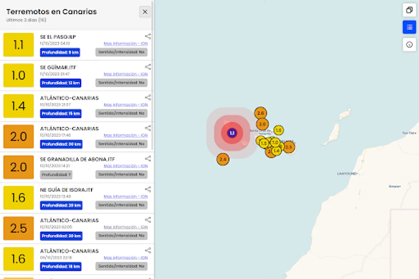This screenshot has width=419, height=279.
Task: Open Más información - IGN for NE GUÍA DE ISORA.ITF
Action: point(125,196)
